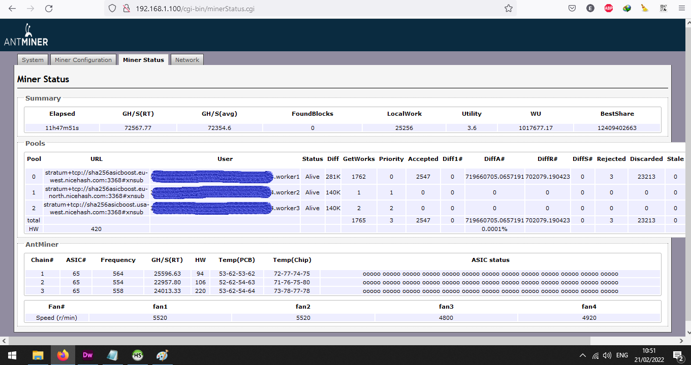Open the Windows Start menu
The image size is (691, 365).
[12, 355]
